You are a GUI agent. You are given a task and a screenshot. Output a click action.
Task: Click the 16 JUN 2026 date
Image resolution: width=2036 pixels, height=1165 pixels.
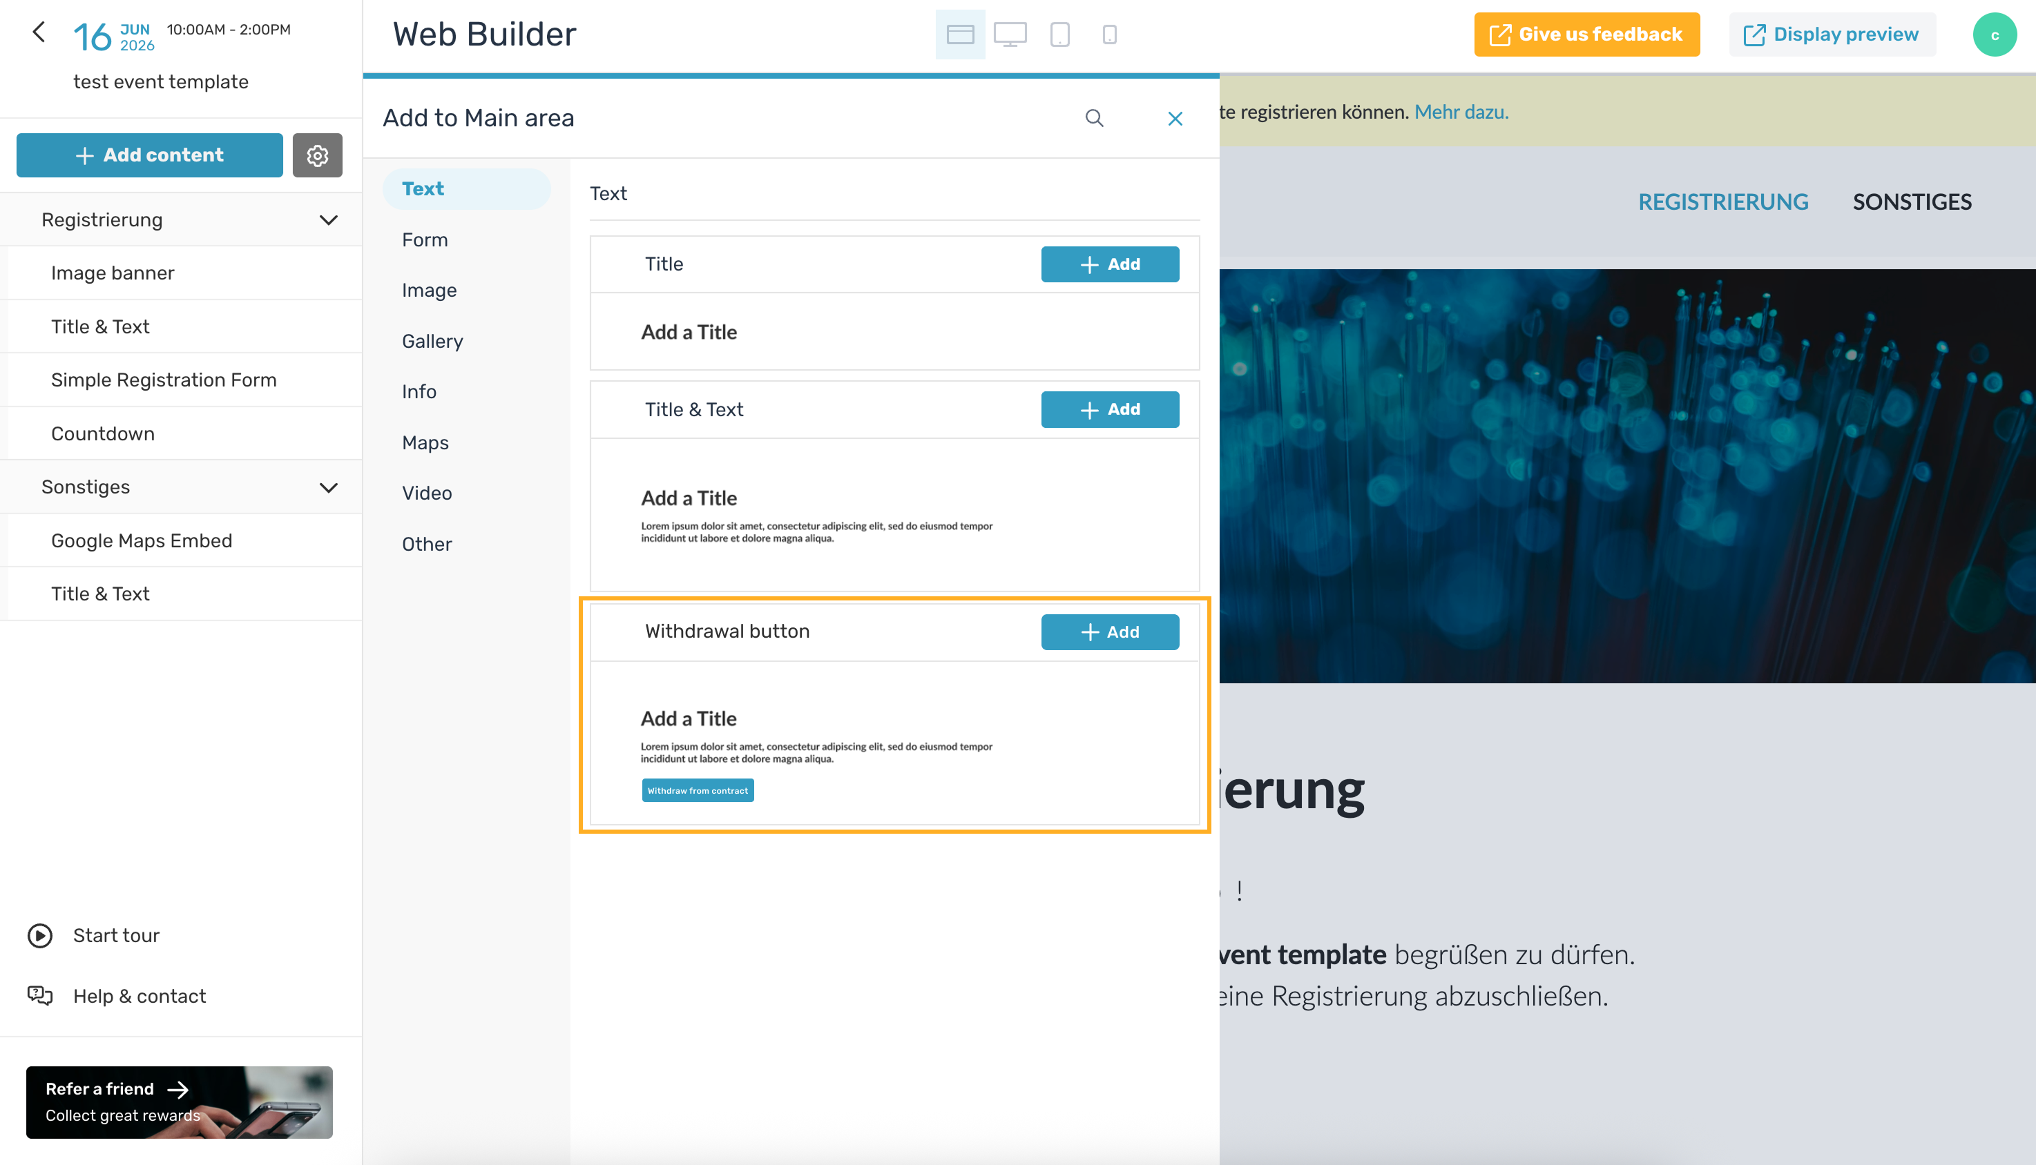114,37
